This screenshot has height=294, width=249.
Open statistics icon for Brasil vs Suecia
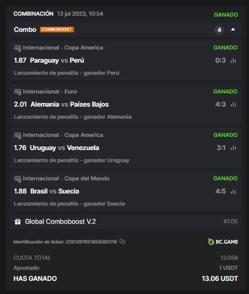(233, 191)
